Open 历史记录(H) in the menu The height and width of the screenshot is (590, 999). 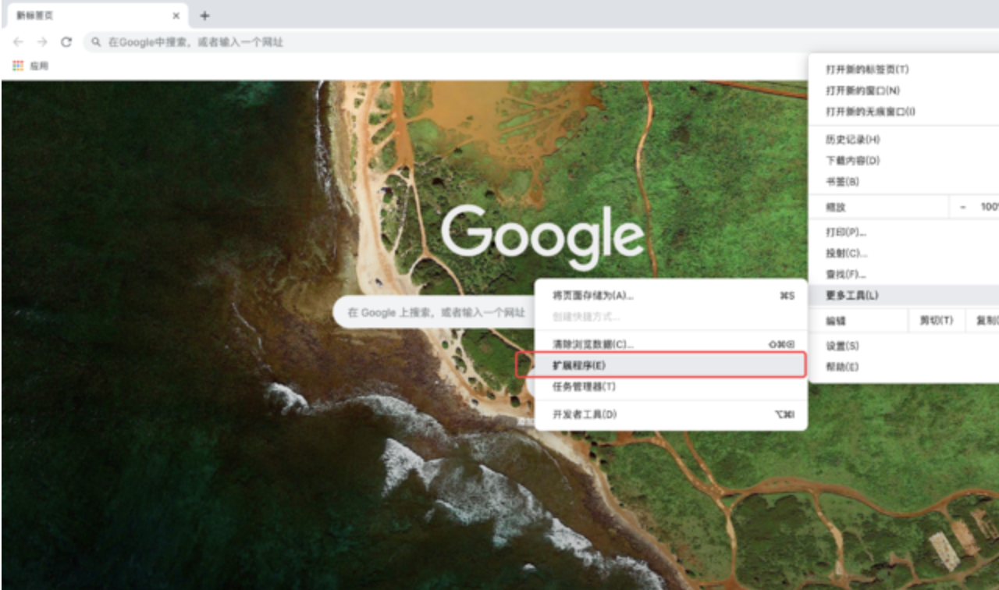[x=904, y=140]
